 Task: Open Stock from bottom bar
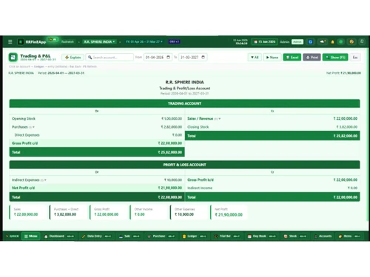click(x=295, y=236)
